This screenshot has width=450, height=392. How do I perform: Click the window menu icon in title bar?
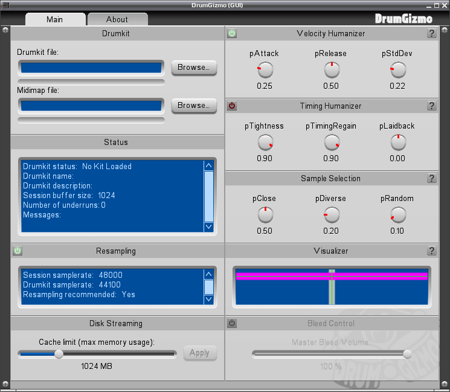[5, 5]
